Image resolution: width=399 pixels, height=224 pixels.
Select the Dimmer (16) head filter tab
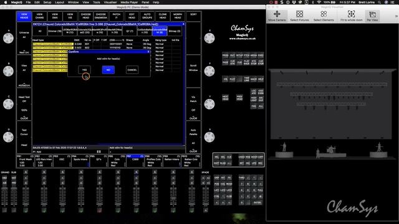[55, 31]
